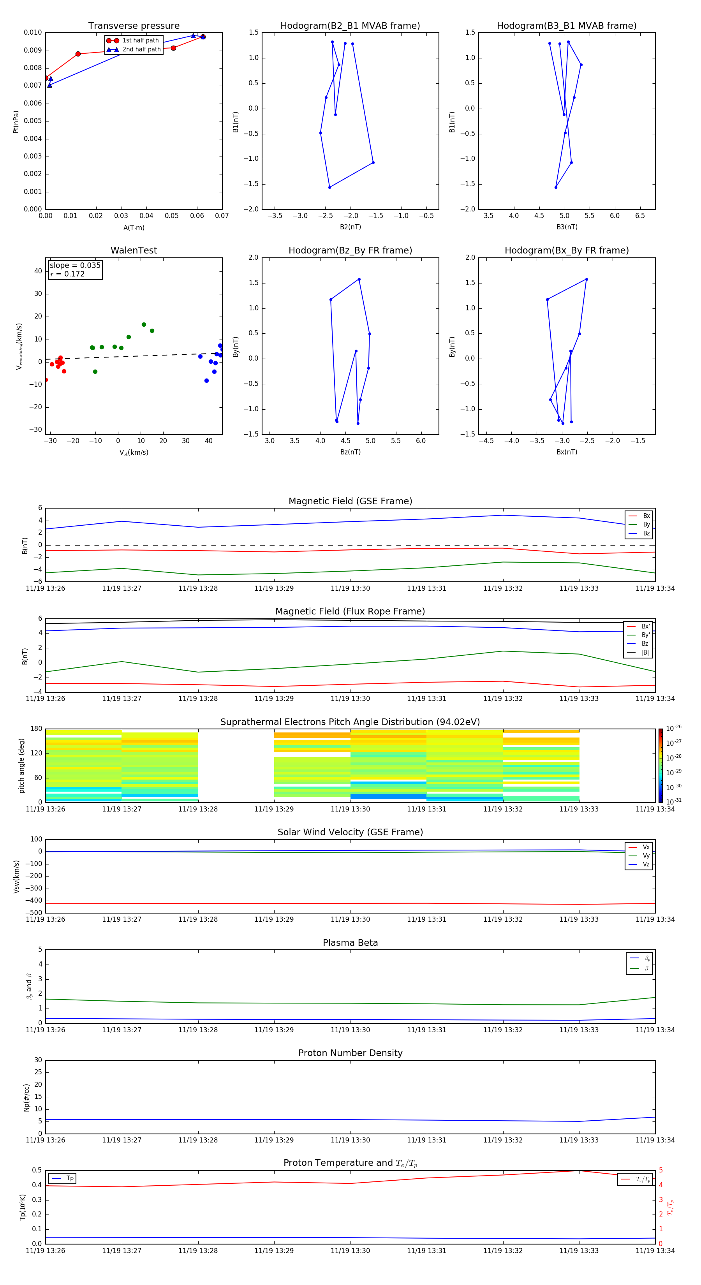The image size is (701, 1285).
Task: Click the 'Bz(nT)' x-axis label
Action: coord(350,452)
